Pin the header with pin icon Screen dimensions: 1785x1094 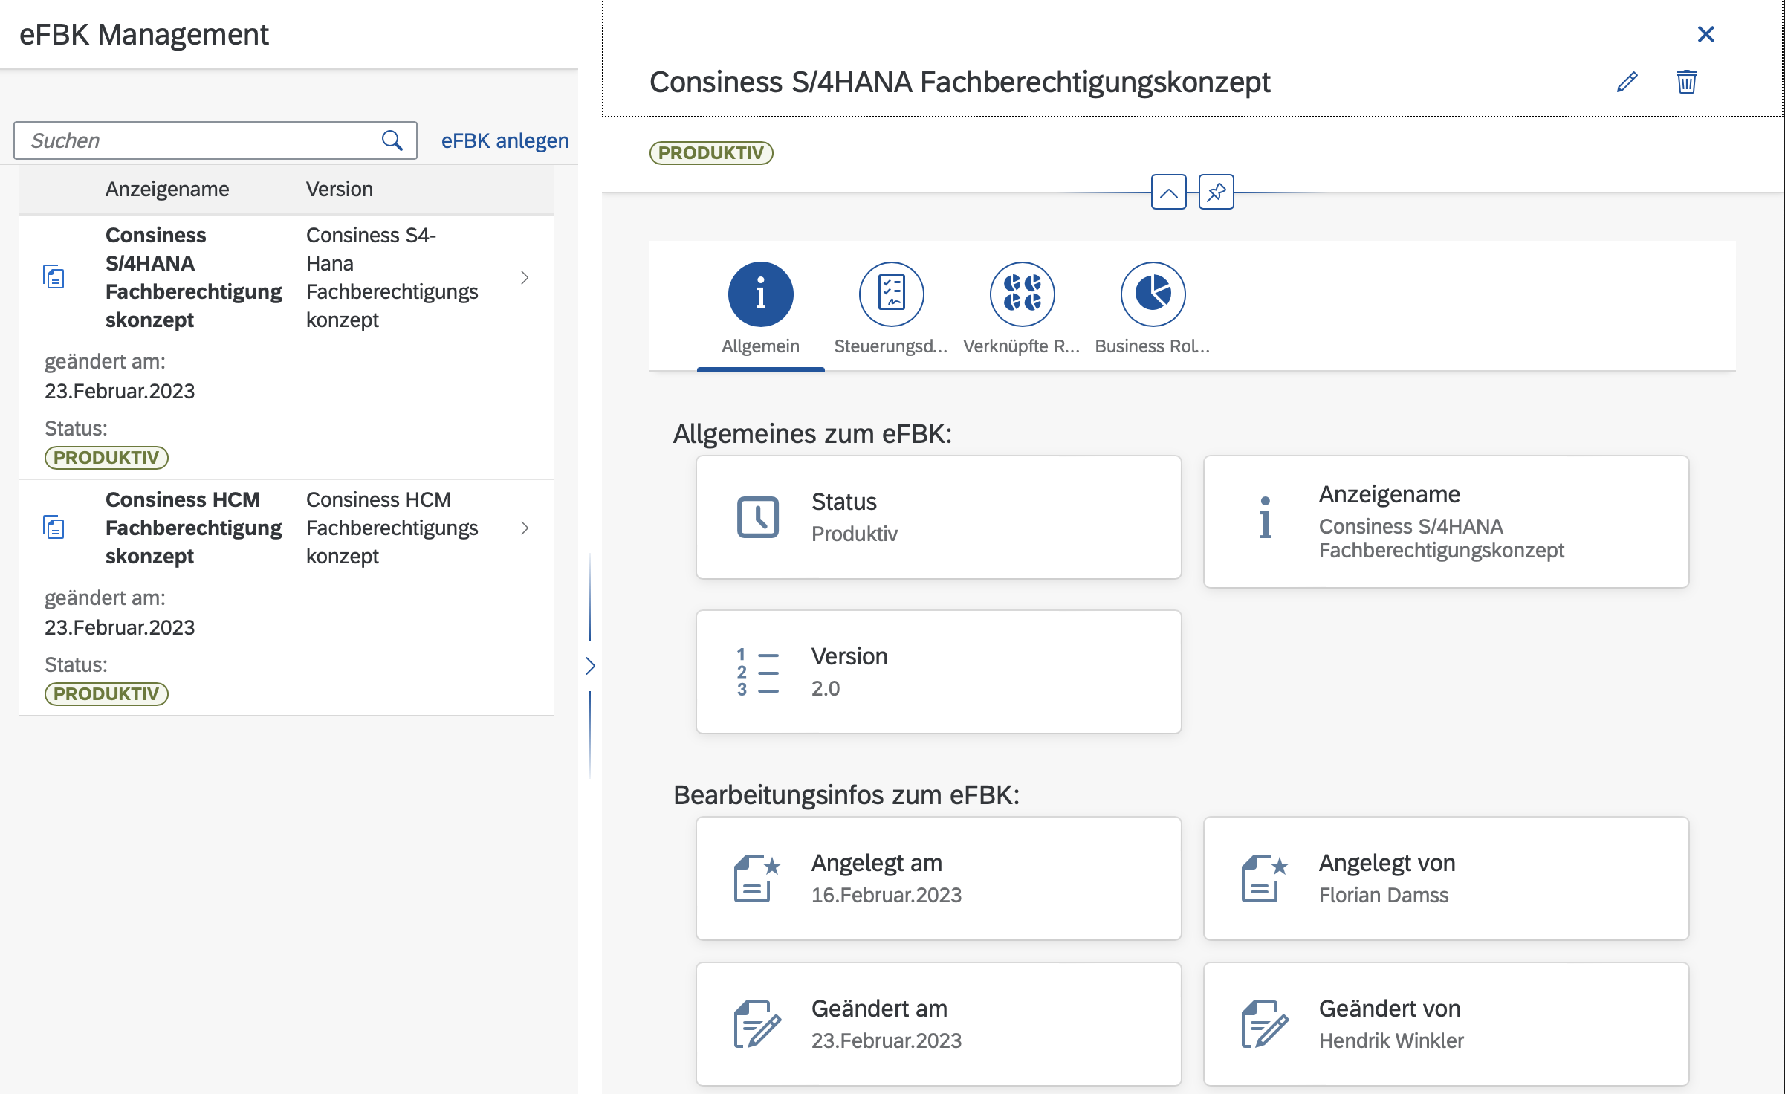(x=1216, y=192)
